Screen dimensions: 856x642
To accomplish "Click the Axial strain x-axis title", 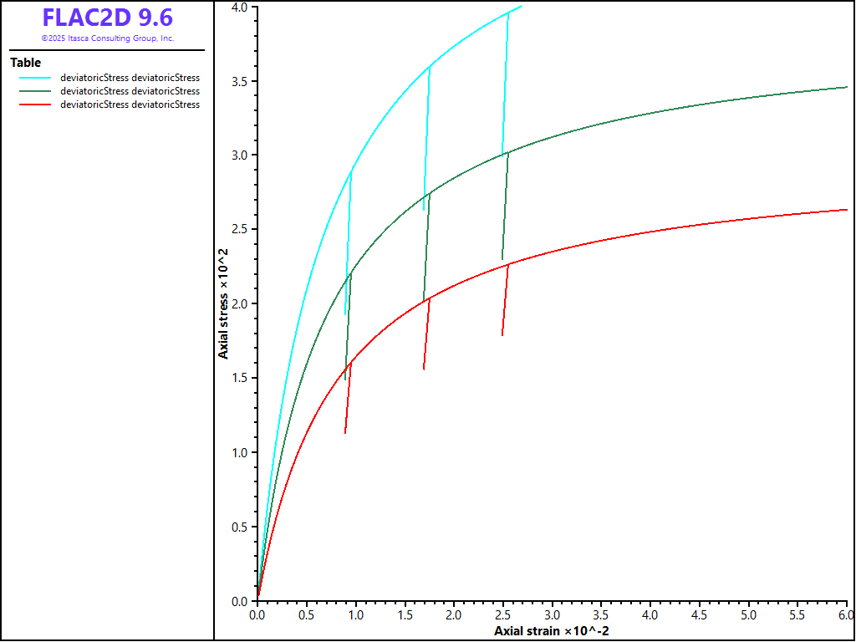I will tap(552, 629).
